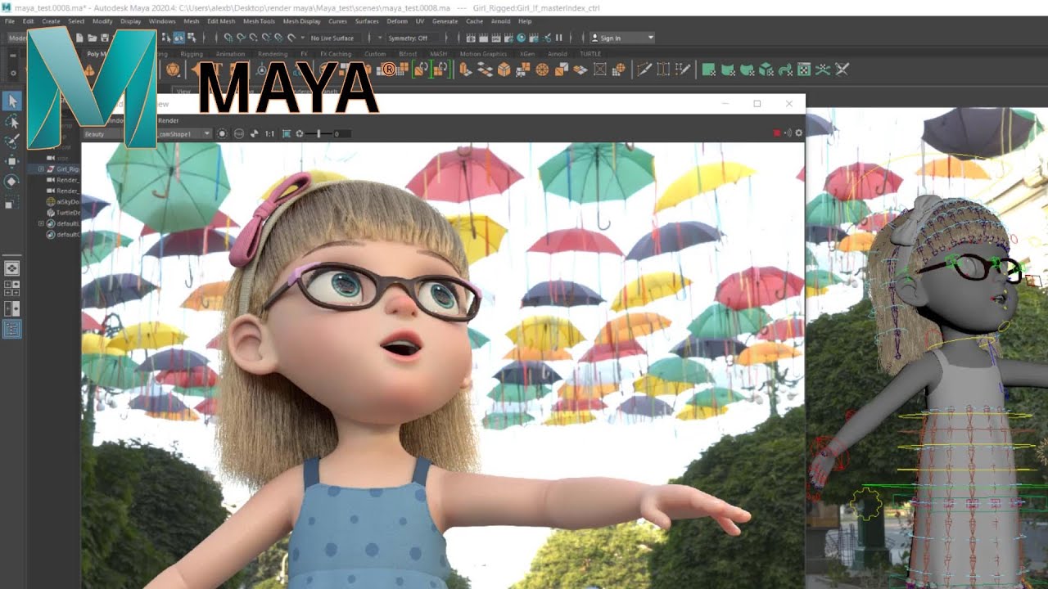Select the TurtleDe item in Outliner
The width and height of the screenshot is (1048, 589).
[63, 212]
